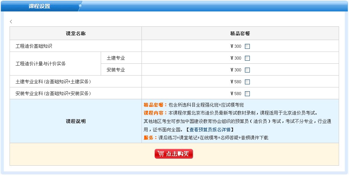The width and height of the screenshot is (349, 176).
Task: Toggle the 安装专业全科 ¥580 checkbox
Action: (247, 94)
